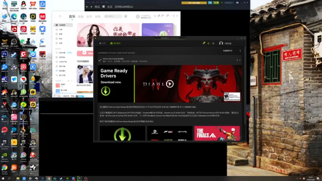Switch to the GeForce Experience Drivers tab
Screen dimensions: 322x181
[116, 43]
